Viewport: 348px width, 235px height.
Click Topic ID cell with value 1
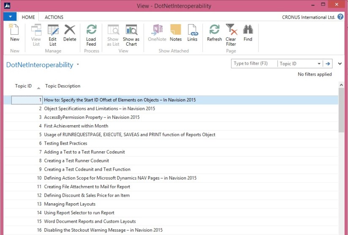27,100
